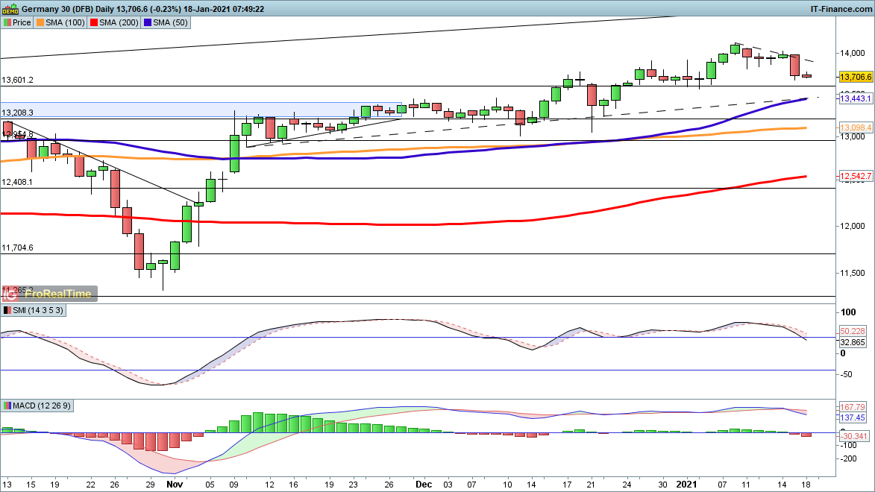Click the MACD indicator color icon
Screen dimensions: 875x492
point(7,406)
